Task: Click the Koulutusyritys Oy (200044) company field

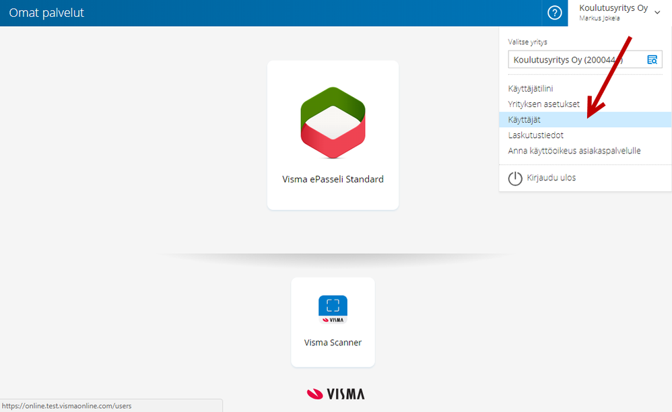Action: pos(585,59)
